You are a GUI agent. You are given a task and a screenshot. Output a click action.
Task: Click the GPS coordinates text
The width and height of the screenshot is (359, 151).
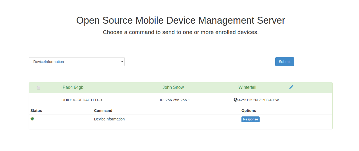click(x=259, y=100)
